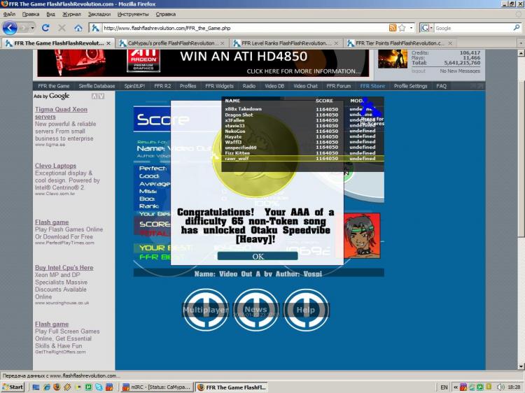Bookmark page using the star icon
525x393 pixels.
[402, 28]
